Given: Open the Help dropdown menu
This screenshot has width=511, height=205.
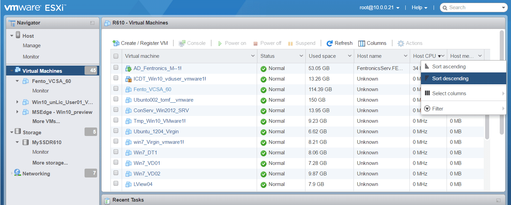Looking at the screenshot, I should [419, 7].
